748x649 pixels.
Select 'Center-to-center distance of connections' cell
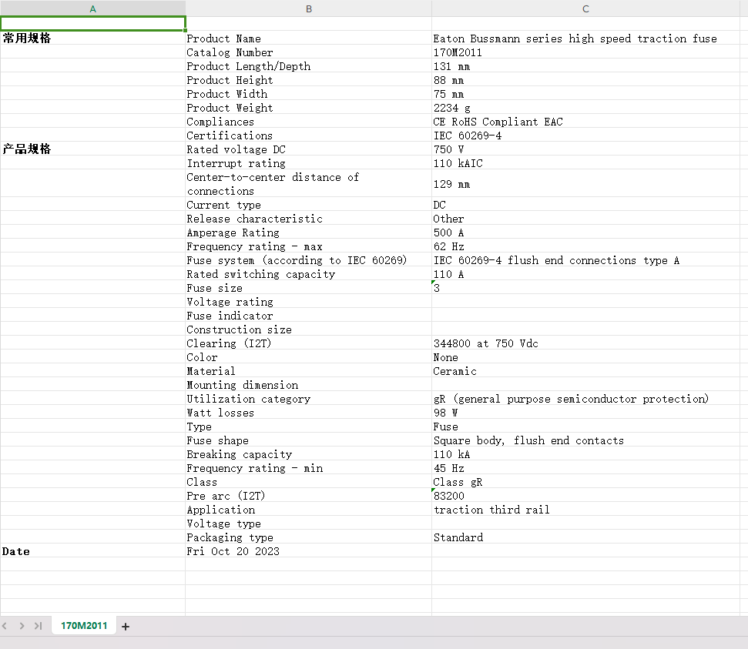[x=309, y=183]
